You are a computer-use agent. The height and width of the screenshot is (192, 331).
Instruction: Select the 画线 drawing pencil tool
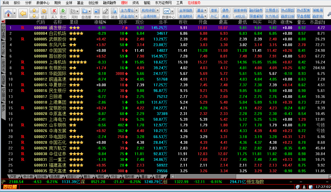coord(105,11)
